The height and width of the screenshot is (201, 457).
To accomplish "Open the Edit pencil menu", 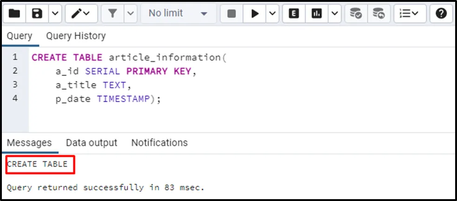I will 81,13.
